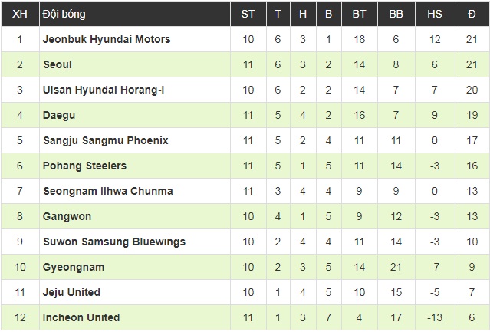The image size is (490, 332).
Task: Open Sangju Sangmu Phoenix team
Action: pyautogui.click(x=106, y=140)
